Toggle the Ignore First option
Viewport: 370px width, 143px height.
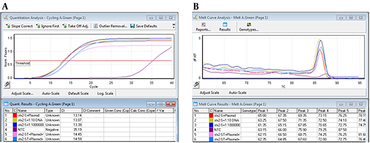pyautogui.click(x=47, y=26)
